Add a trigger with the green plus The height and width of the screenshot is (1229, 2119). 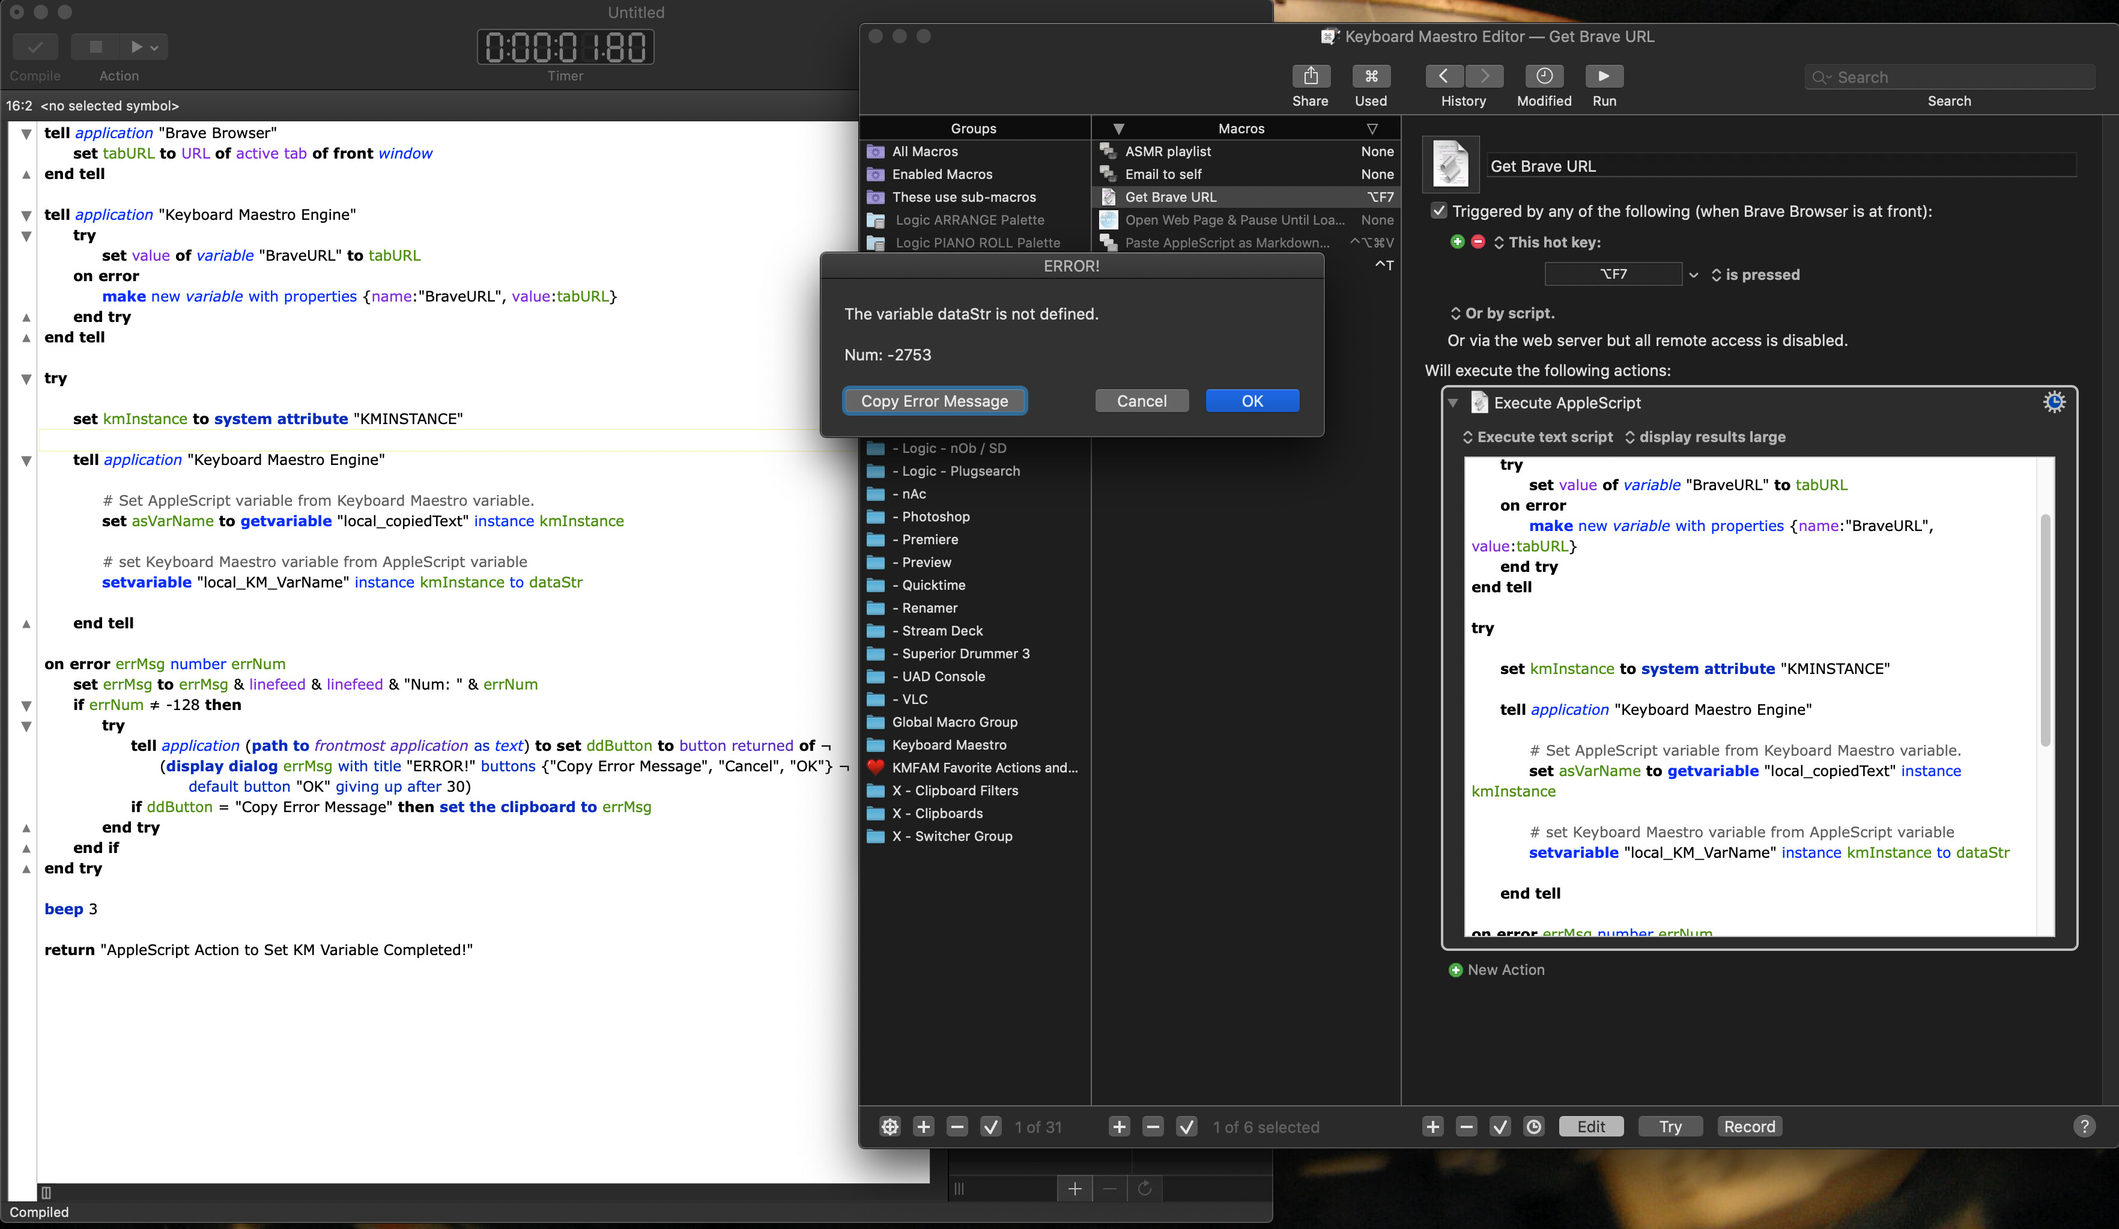click(1457, 241)
